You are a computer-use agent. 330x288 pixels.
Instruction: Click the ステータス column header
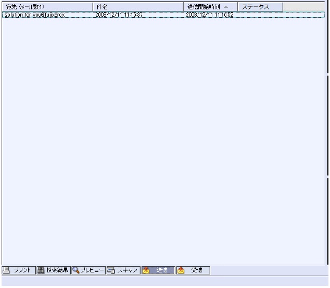[x=255, y=6]
